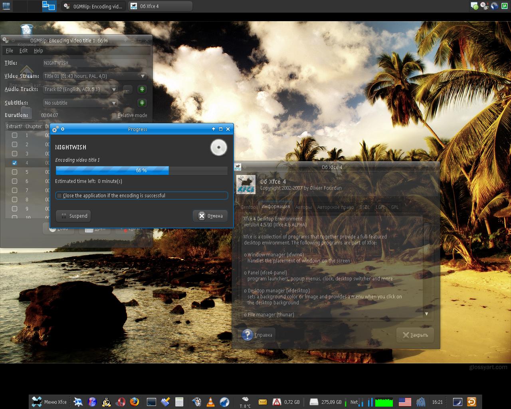The image size is (511, 409).
Task: Add a subtitle stream with green plus
Action: click(142, 103)
